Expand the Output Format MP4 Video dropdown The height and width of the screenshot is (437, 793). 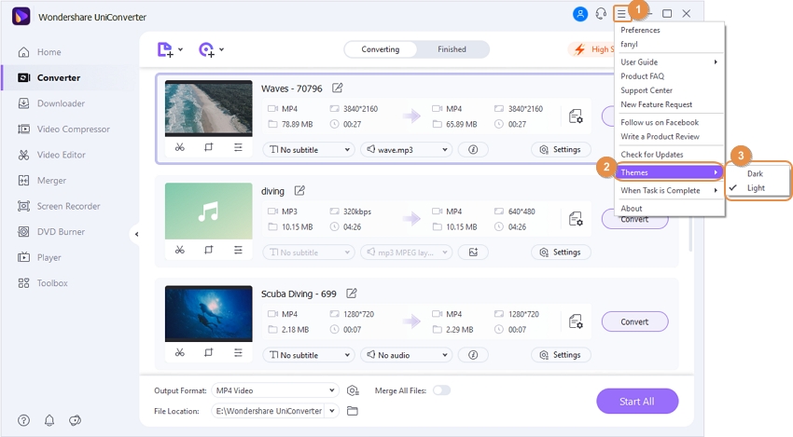(274, 390)
